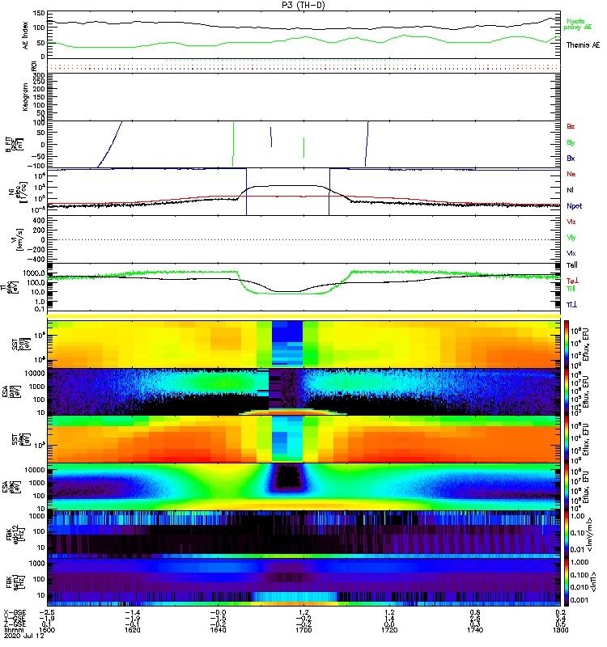
Task: Click the 'Vi [km/s]' axis label
Action: pyautogui.click(x=19, y=239)
